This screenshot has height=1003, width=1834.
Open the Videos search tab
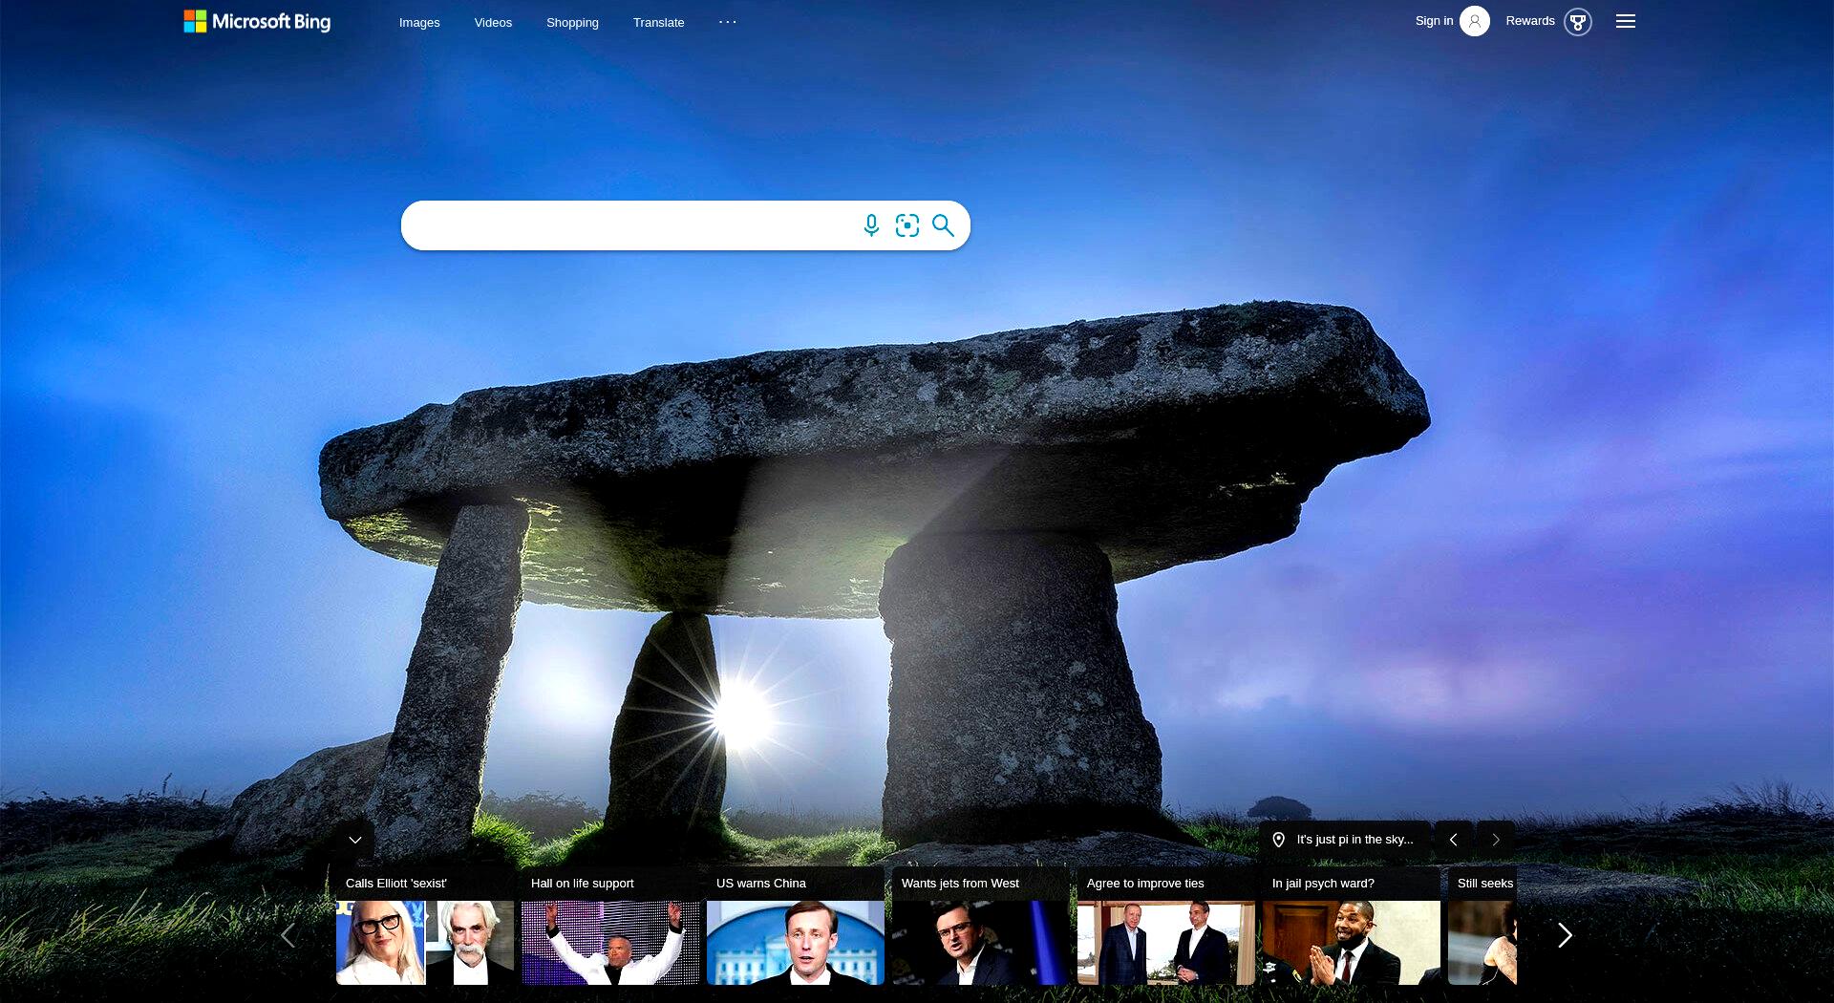[x=493, y=22]
